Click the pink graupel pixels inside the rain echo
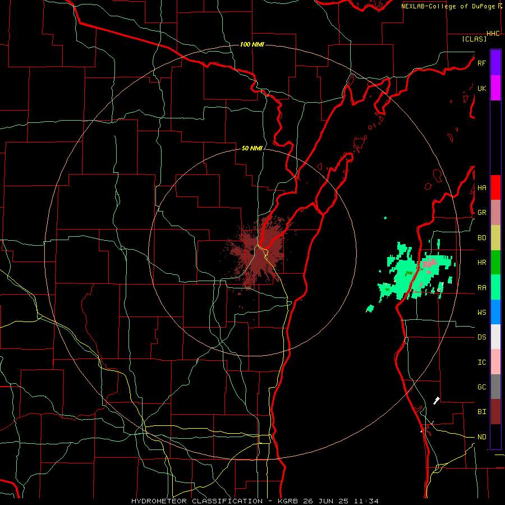The image size is (505, 505). (429, 264)
